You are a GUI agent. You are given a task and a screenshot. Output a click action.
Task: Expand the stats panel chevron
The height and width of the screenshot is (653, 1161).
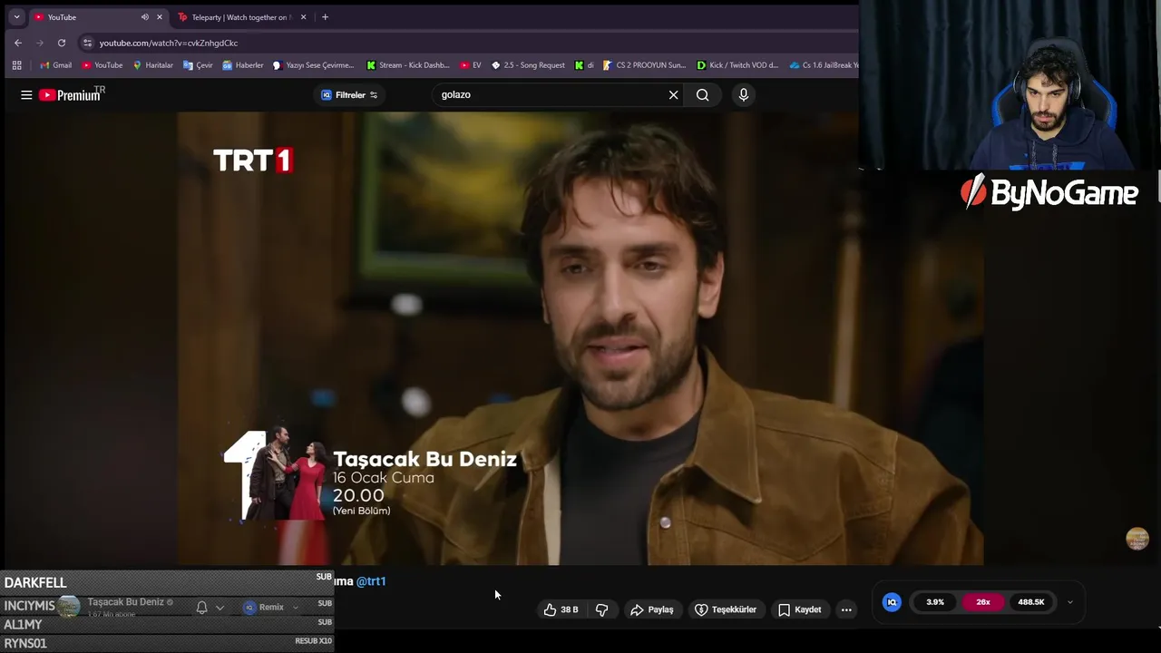coord(1069,602)
